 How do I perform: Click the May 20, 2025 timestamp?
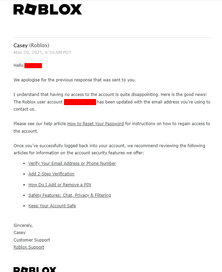42,53
